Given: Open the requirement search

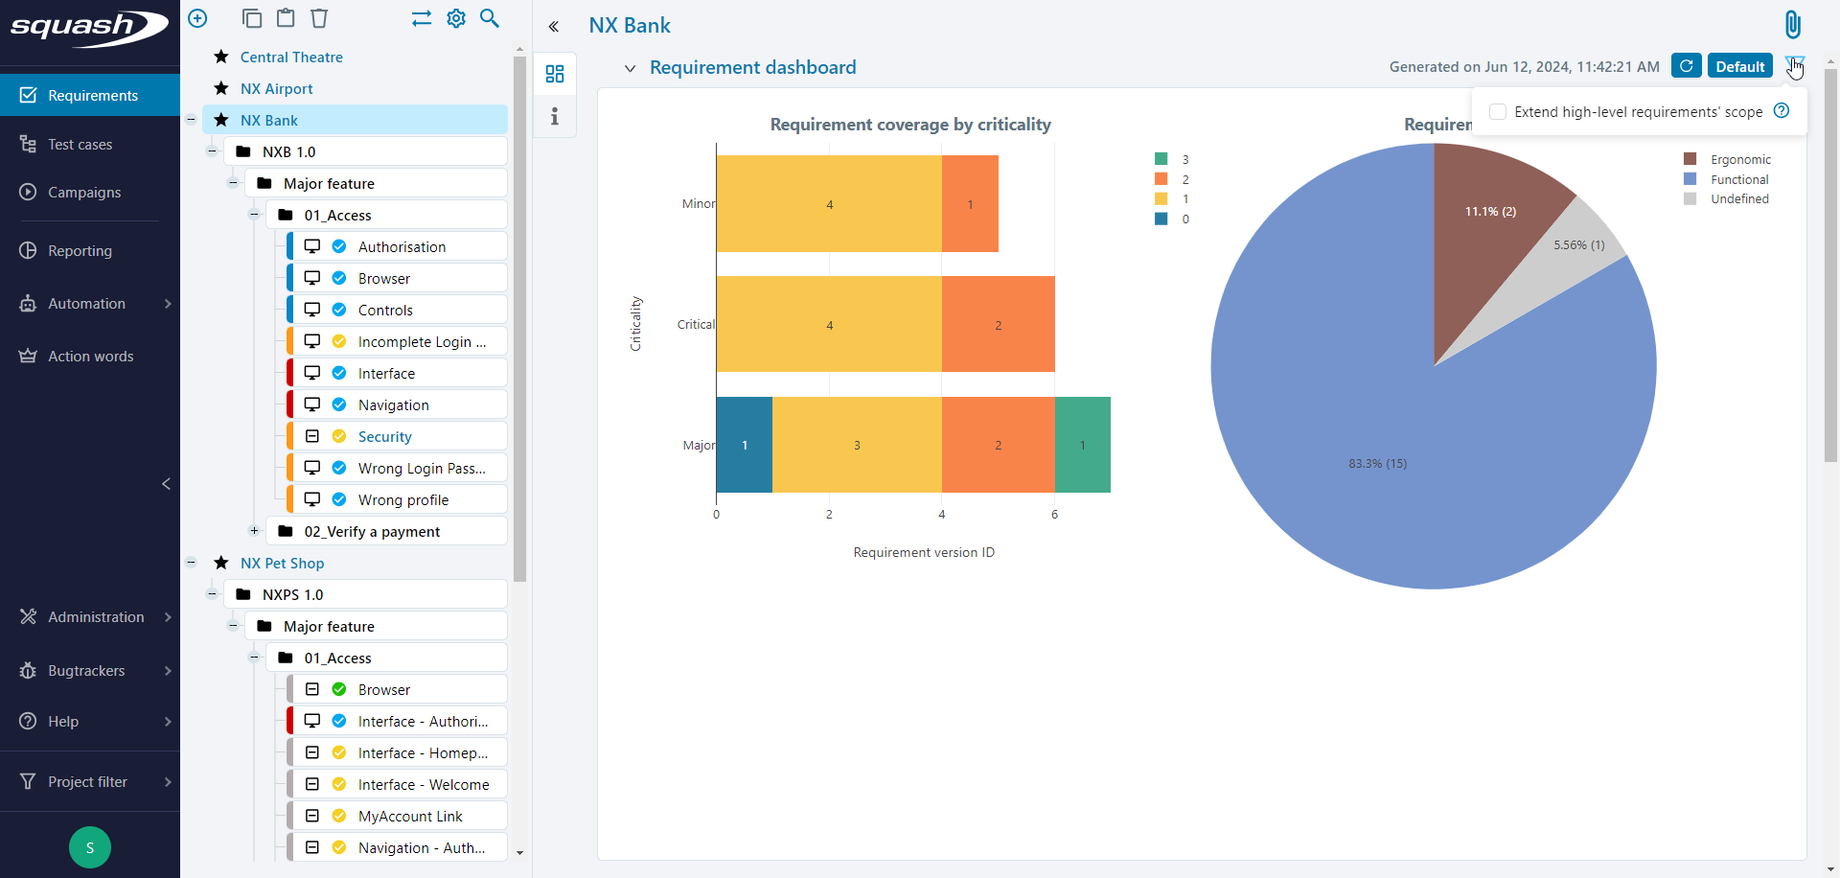Looking at the screenshot, I should pyautogui.click(x=490, y=18).
